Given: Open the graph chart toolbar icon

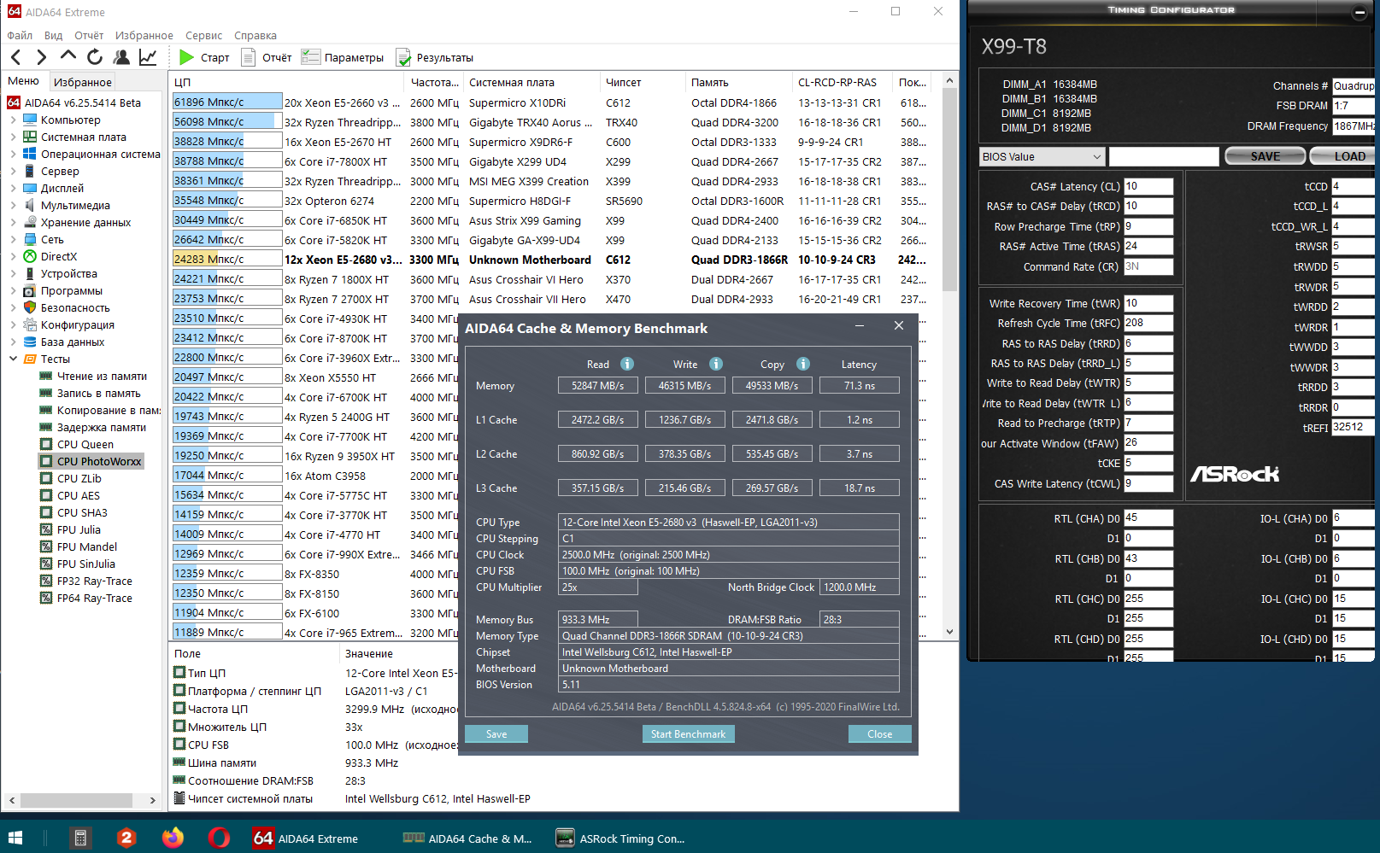Looking at the screenshot, I should point(148,57).
